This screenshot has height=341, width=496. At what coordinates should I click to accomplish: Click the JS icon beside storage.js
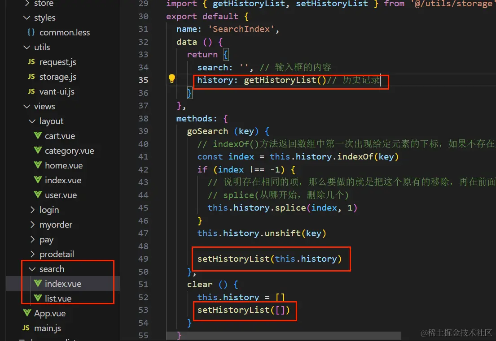point(31,77)
